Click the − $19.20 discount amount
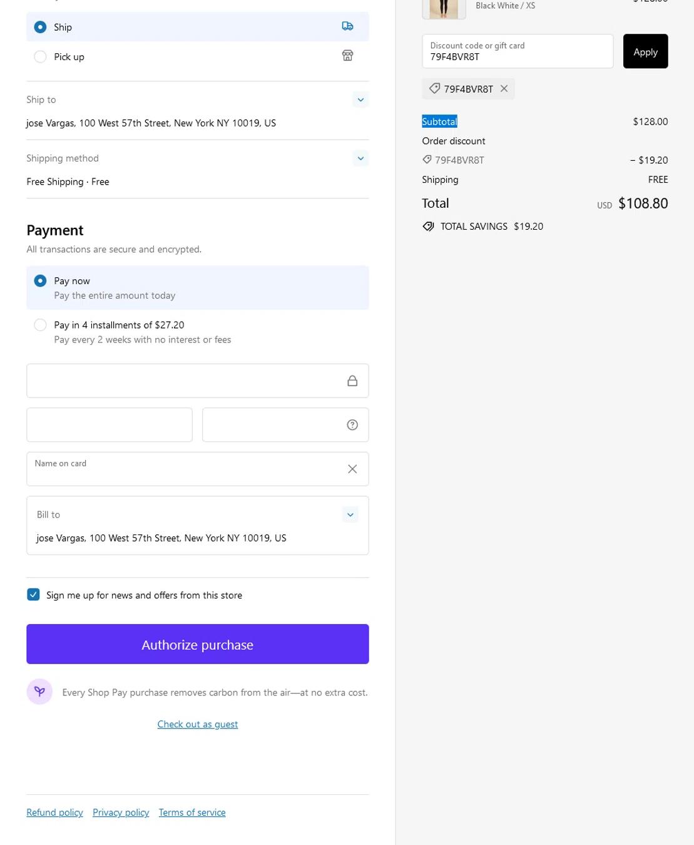Image resolution: width=694 pixels, height=845 pixels. pos(649,160)
